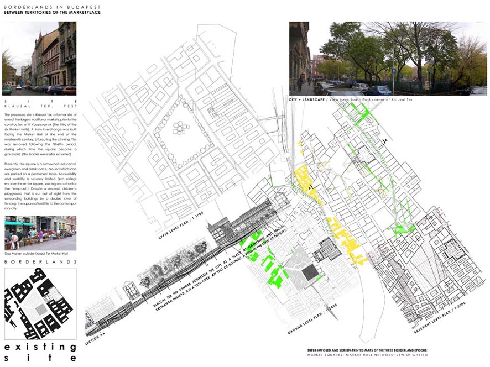
Task: Click the large 'existing site' text
Action: click(x=39, y=353)
